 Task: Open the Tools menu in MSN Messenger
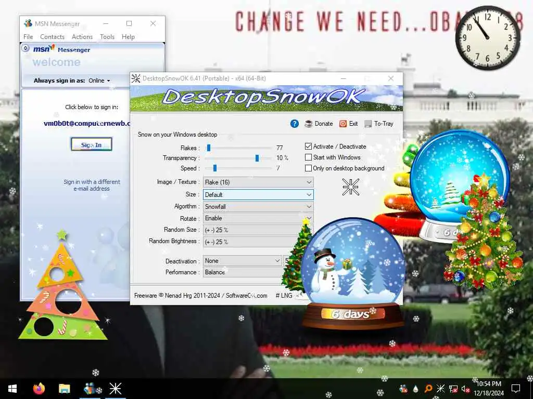click(x=107, y=37)
